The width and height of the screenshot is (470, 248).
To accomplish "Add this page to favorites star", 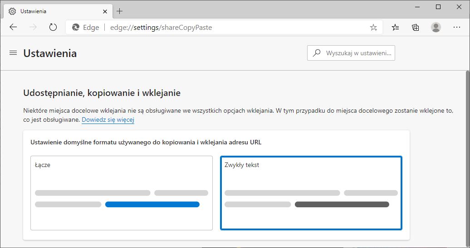I will point(373,28).
